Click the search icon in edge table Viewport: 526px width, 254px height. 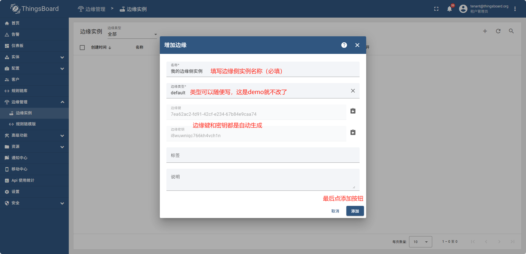511,31
